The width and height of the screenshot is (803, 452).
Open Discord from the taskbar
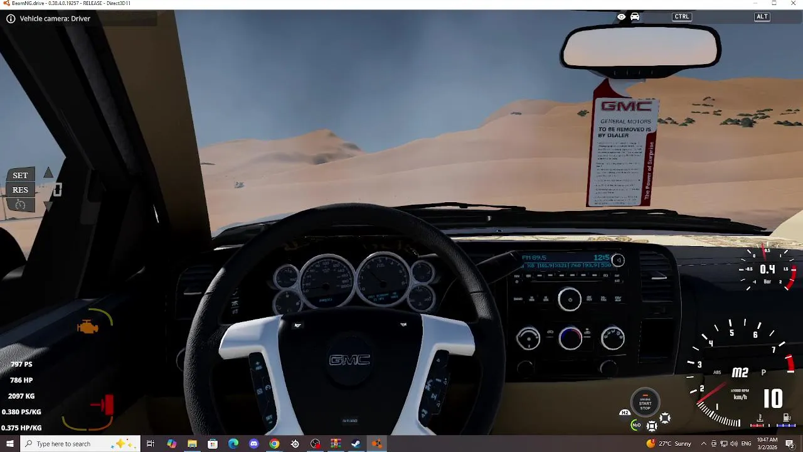pyautogui.click(x=253, y=444)
